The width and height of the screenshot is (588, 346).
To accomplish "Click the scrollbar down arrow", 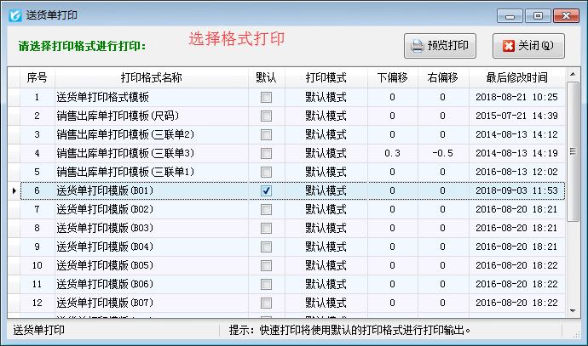I will pyautogui.click(x=573, y=311).
